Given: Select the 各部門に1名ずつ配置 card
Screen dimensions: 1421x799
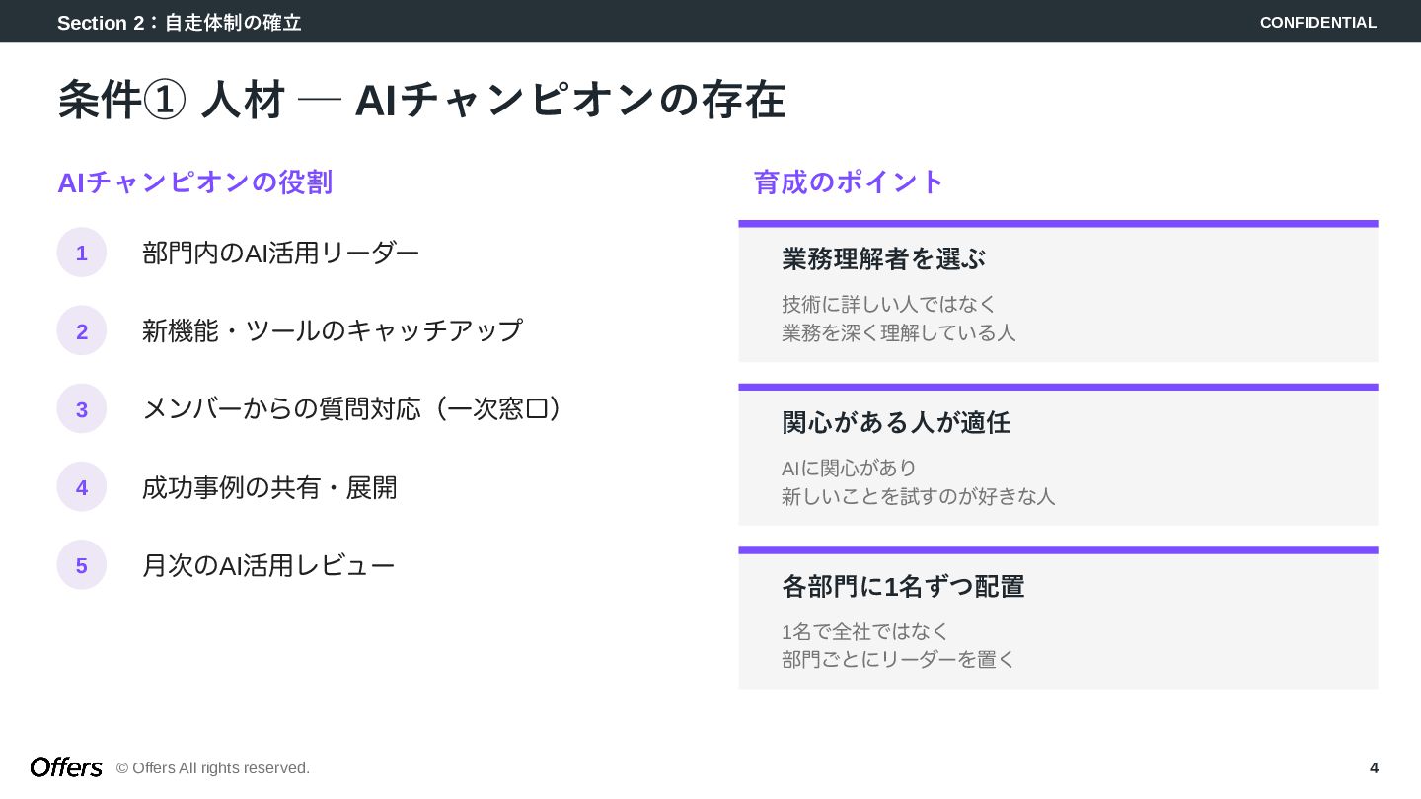Looking at the screenshot, I should point(1058,618).
